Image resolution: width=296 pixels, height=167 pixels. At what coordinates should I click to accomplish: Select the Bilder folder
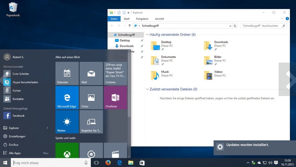click(x=215, y=61)
